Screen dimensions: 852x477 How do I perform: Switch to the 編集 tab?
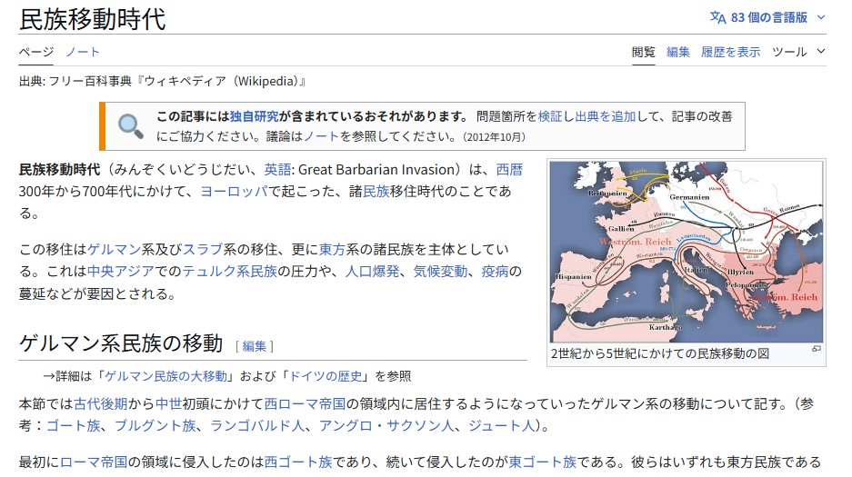pos(678,52)
